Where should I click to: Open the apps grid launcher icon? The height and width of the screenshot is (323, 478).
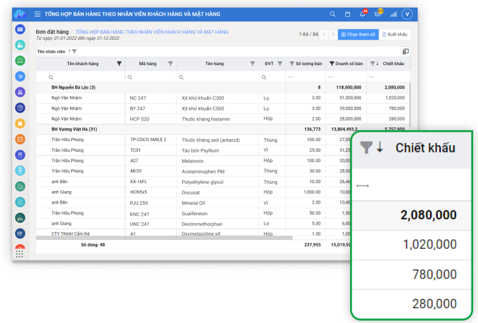pos(21,254)
